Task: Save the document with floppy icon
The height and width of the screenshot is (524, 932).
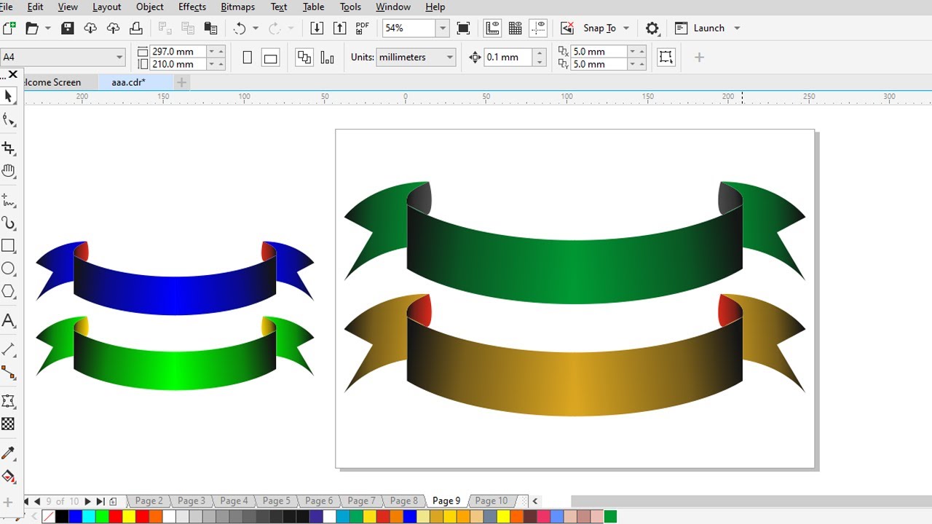Action: (x=67, y=28)
